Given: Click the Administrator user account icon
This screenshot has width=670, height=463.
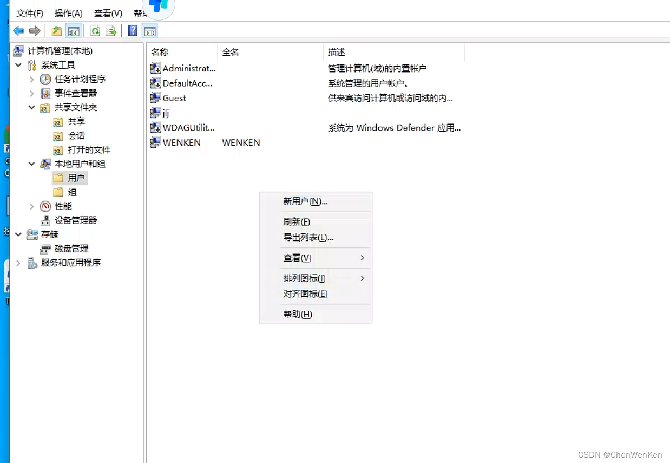Looking at the screenshot, I should pos(155,68).
